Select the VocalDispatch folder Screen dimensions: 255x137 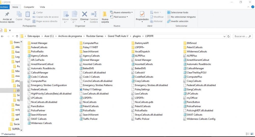[141, 52]
